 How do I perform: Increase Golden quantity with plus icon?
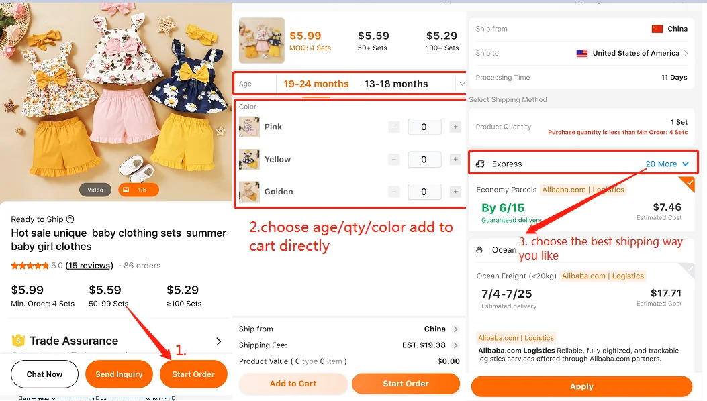tap(455, 192)
